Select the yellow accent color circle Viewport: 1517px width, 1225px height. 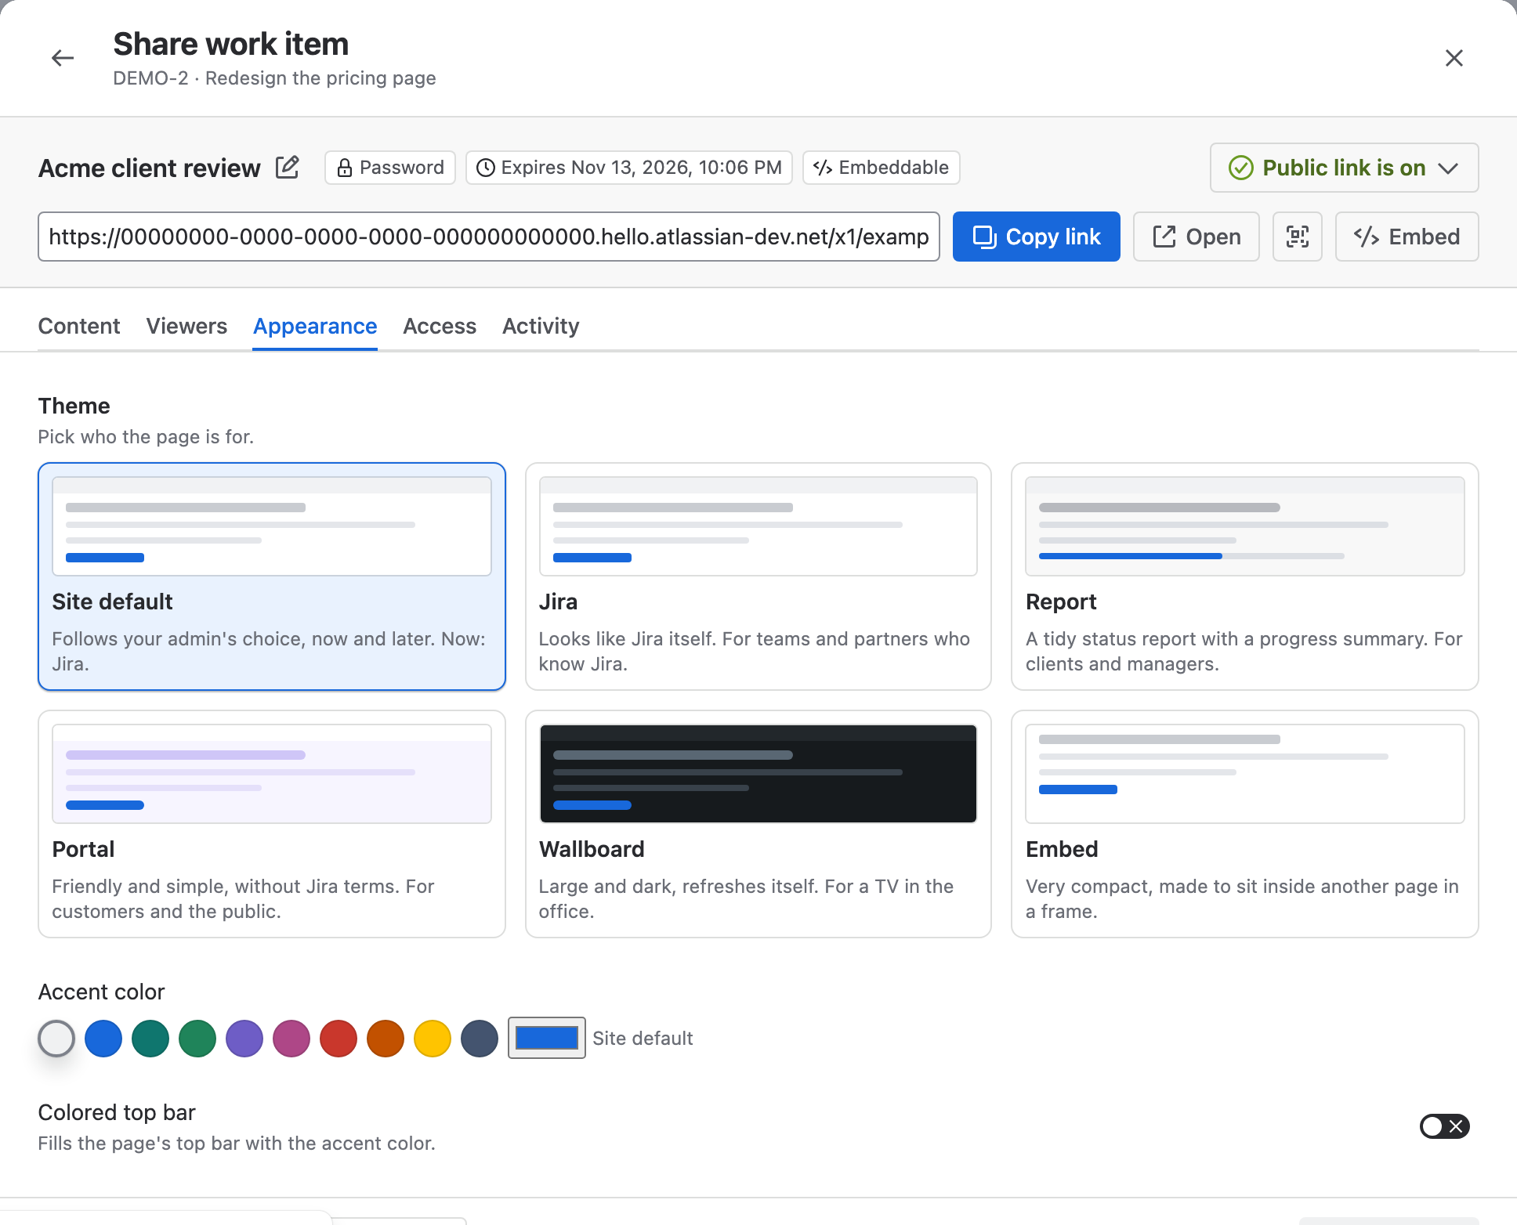pos(433,1039)
